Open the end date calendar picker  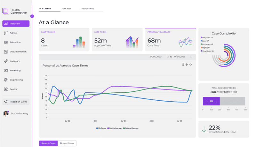[191, 57]
